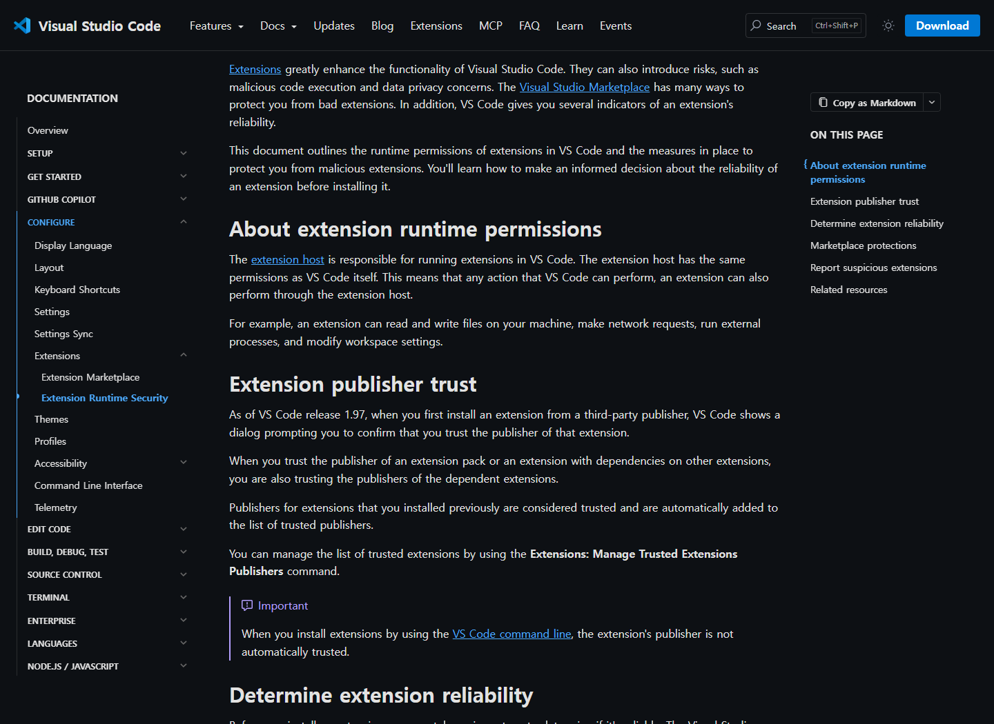Open Keyboard Shortcuts in sidebar
This screenshot has height=724, width=994.
point(77,290)
